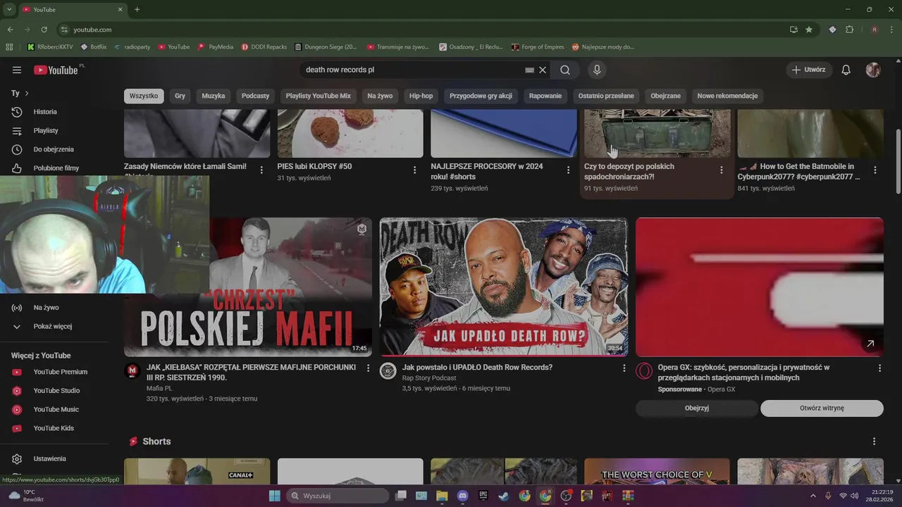902x507 pixels.
Task: Open Chrome extensions puzzle icon
Action: [849, 30]
